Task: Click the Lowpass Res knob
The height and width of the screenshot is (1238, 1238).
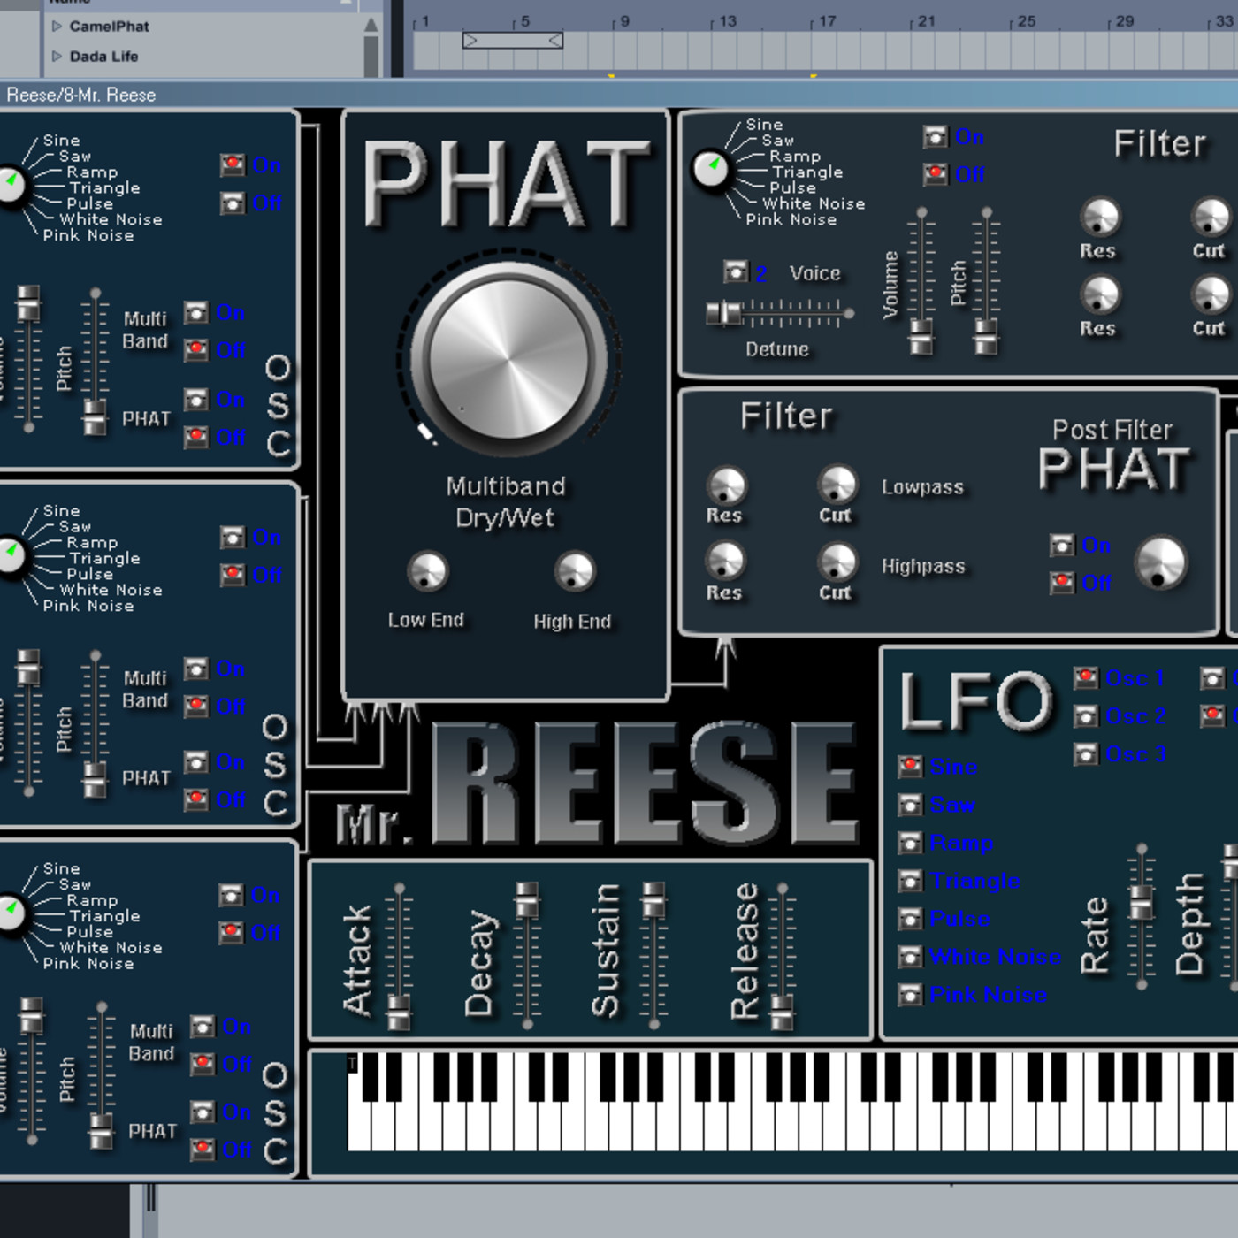Action: (x=725, y=485)
